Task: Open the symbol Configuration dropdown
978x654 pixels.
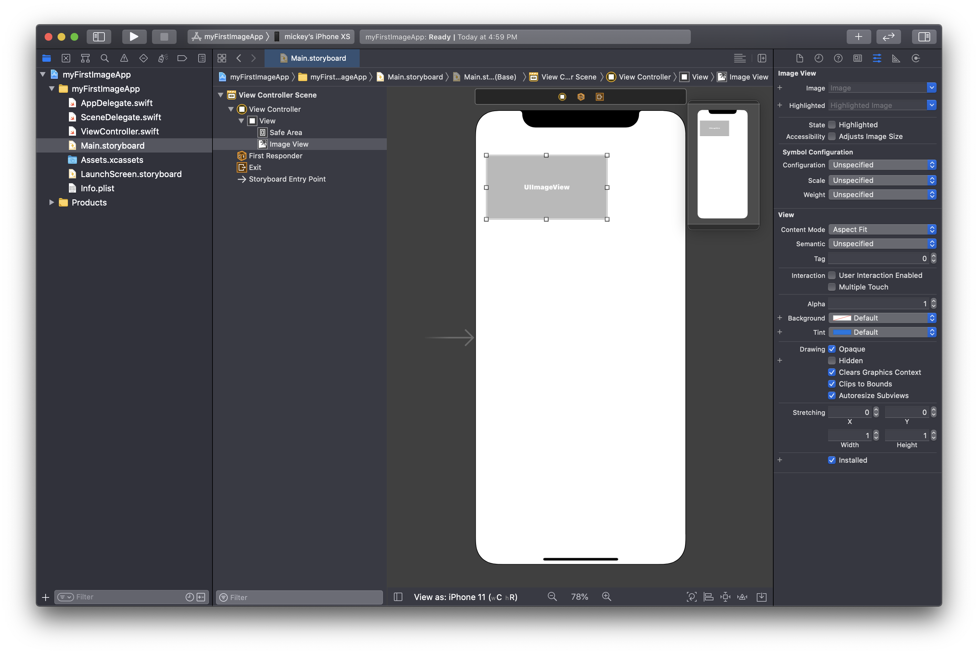Action: [x=882, y=165]
